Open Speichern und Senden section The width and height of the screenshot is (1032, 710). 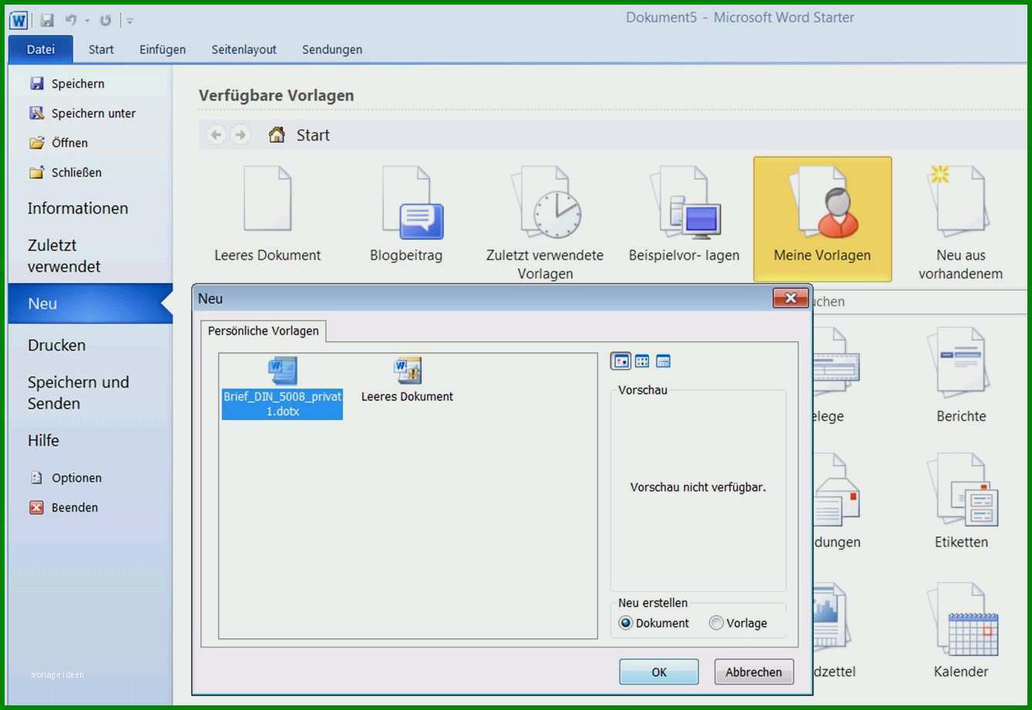78,392
